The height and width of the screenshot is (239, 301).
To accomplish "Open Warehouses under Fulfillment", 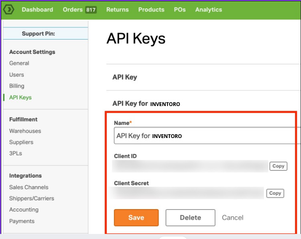I will click(25, 131).
